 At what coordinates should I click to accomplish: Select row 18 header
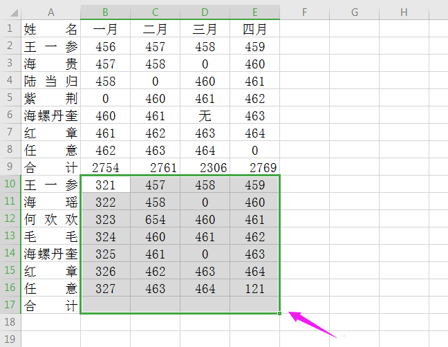pos(10,322)
